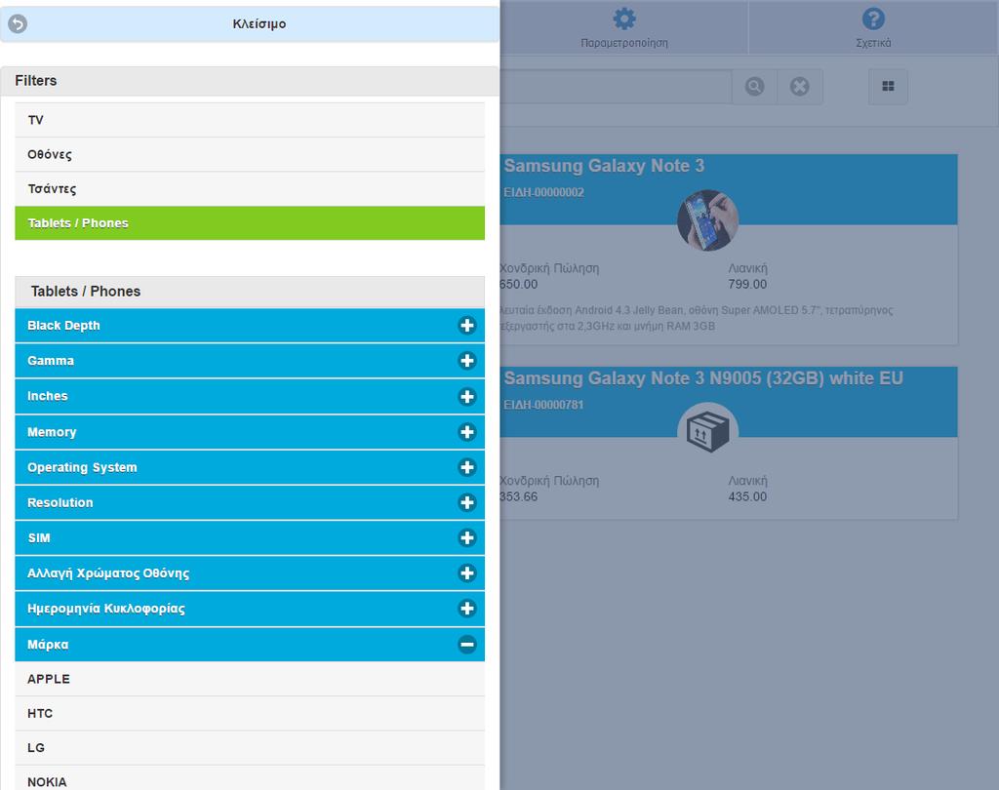Select the Οθόνες category filter
This screenshot has height=790, width=999.
coord(250,154)
